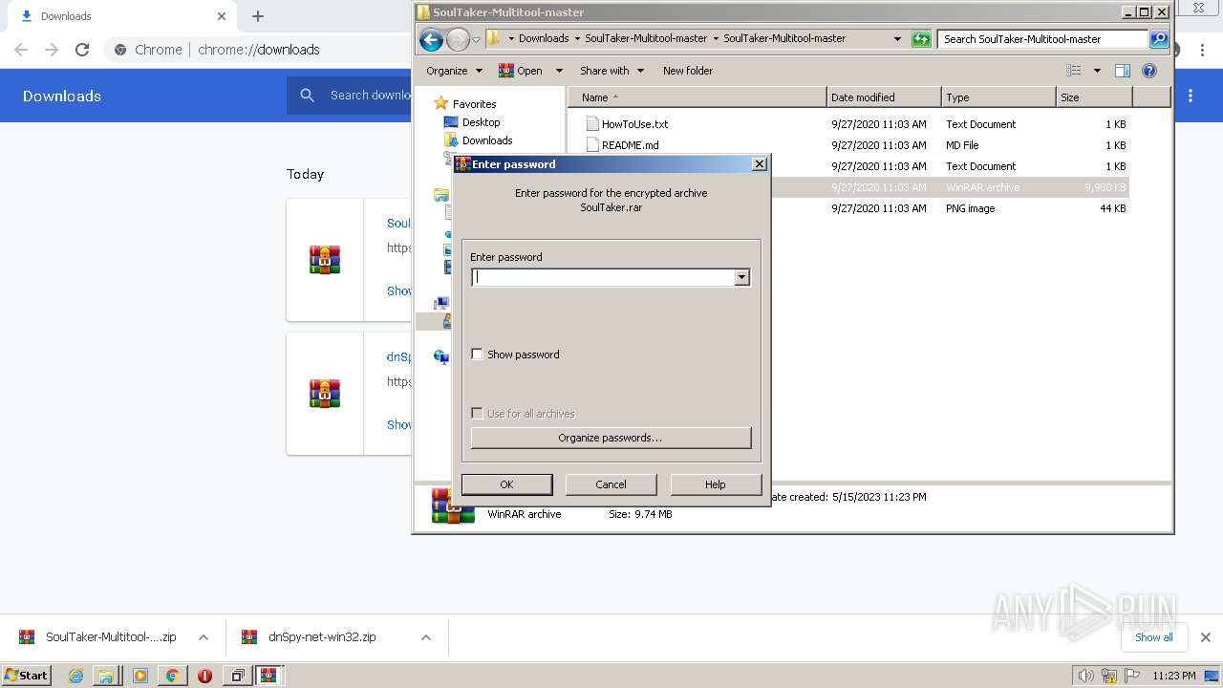Click the Search SoulTaker-Multitool-master field
The image size is (1223, 688).
[x=1043, y=39]
